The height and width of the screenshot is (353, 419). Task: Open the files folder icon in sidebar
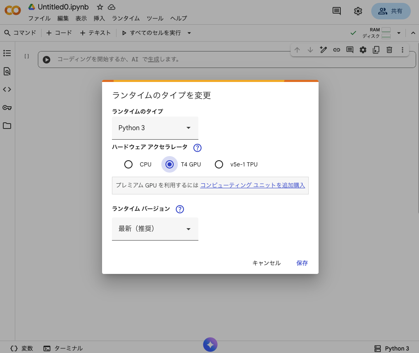click(7, 126)
